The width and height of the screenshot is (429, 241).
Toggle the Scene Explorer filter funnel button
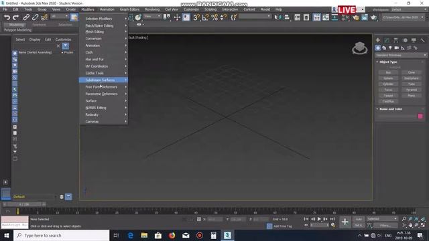click(66, 46)
